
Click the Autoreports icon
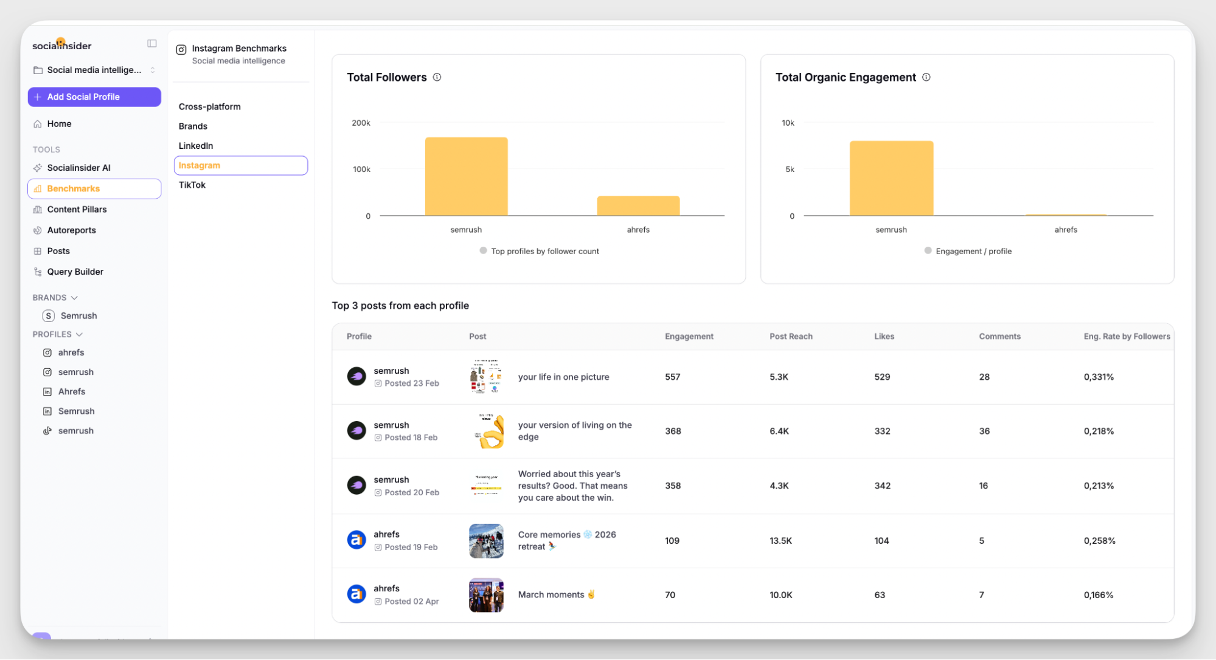38,230
